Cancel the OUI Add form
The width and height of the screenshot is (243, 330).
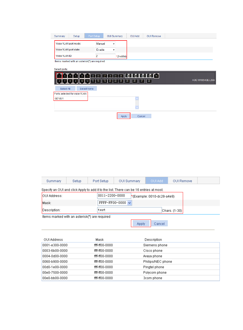(x=159, y=224)
